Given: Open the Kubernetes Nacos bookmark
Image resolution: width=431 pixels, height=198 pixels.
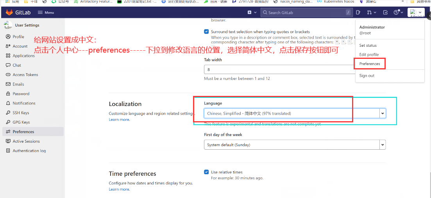Looking at the screenshot, I should [x=336, y=2].
